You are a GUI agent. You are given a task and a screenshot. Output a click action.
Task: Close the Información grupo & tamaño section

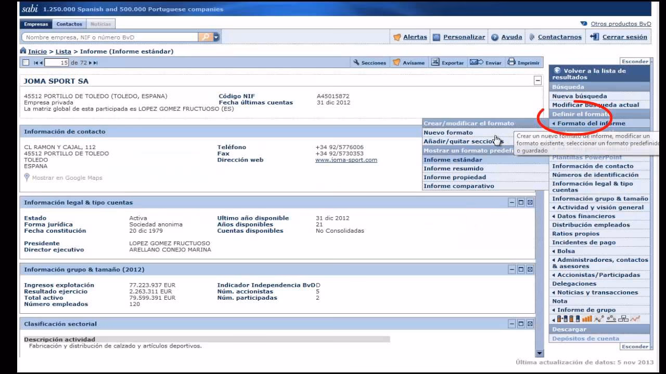tap(530, 270)
